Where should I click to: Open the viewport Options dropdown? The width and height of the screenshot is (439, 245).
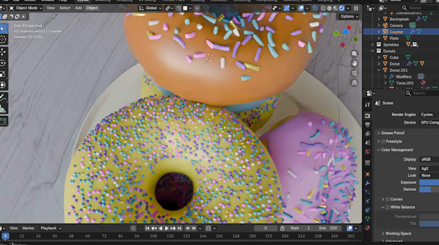(x=349, y=17)
